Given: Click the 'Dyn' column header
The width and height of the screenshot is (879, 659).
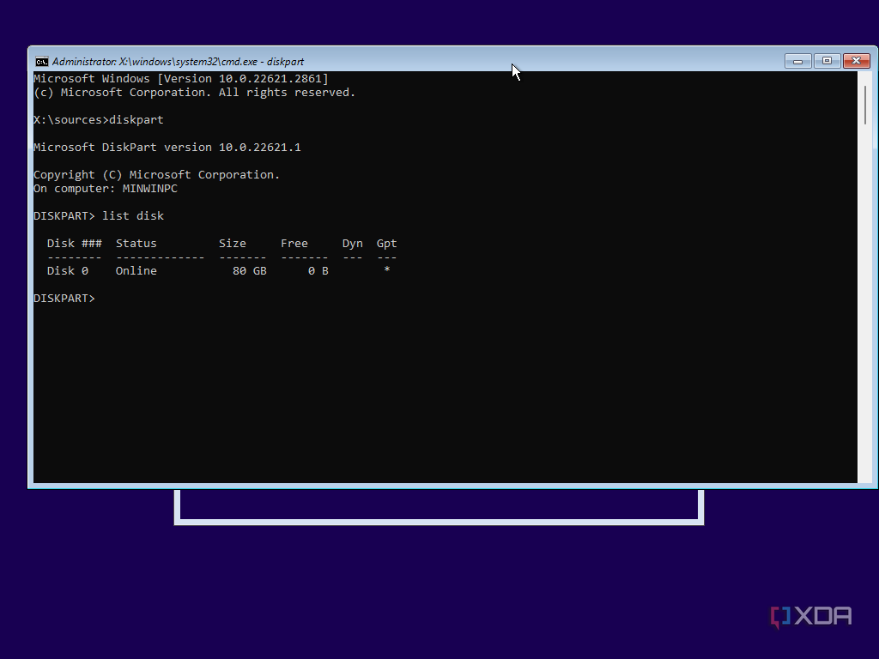Looking at the screenshot, I should click(352, 243).
